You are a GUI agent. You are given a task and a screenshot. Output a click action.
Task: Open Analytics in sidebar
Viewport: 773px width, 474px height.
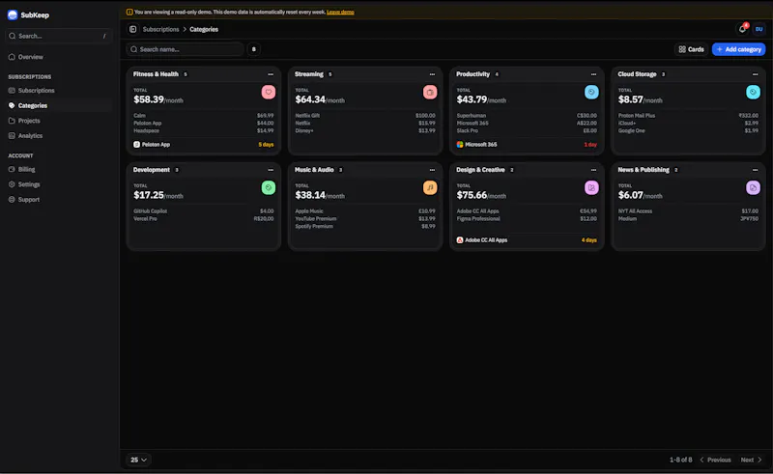coord(59,136)
